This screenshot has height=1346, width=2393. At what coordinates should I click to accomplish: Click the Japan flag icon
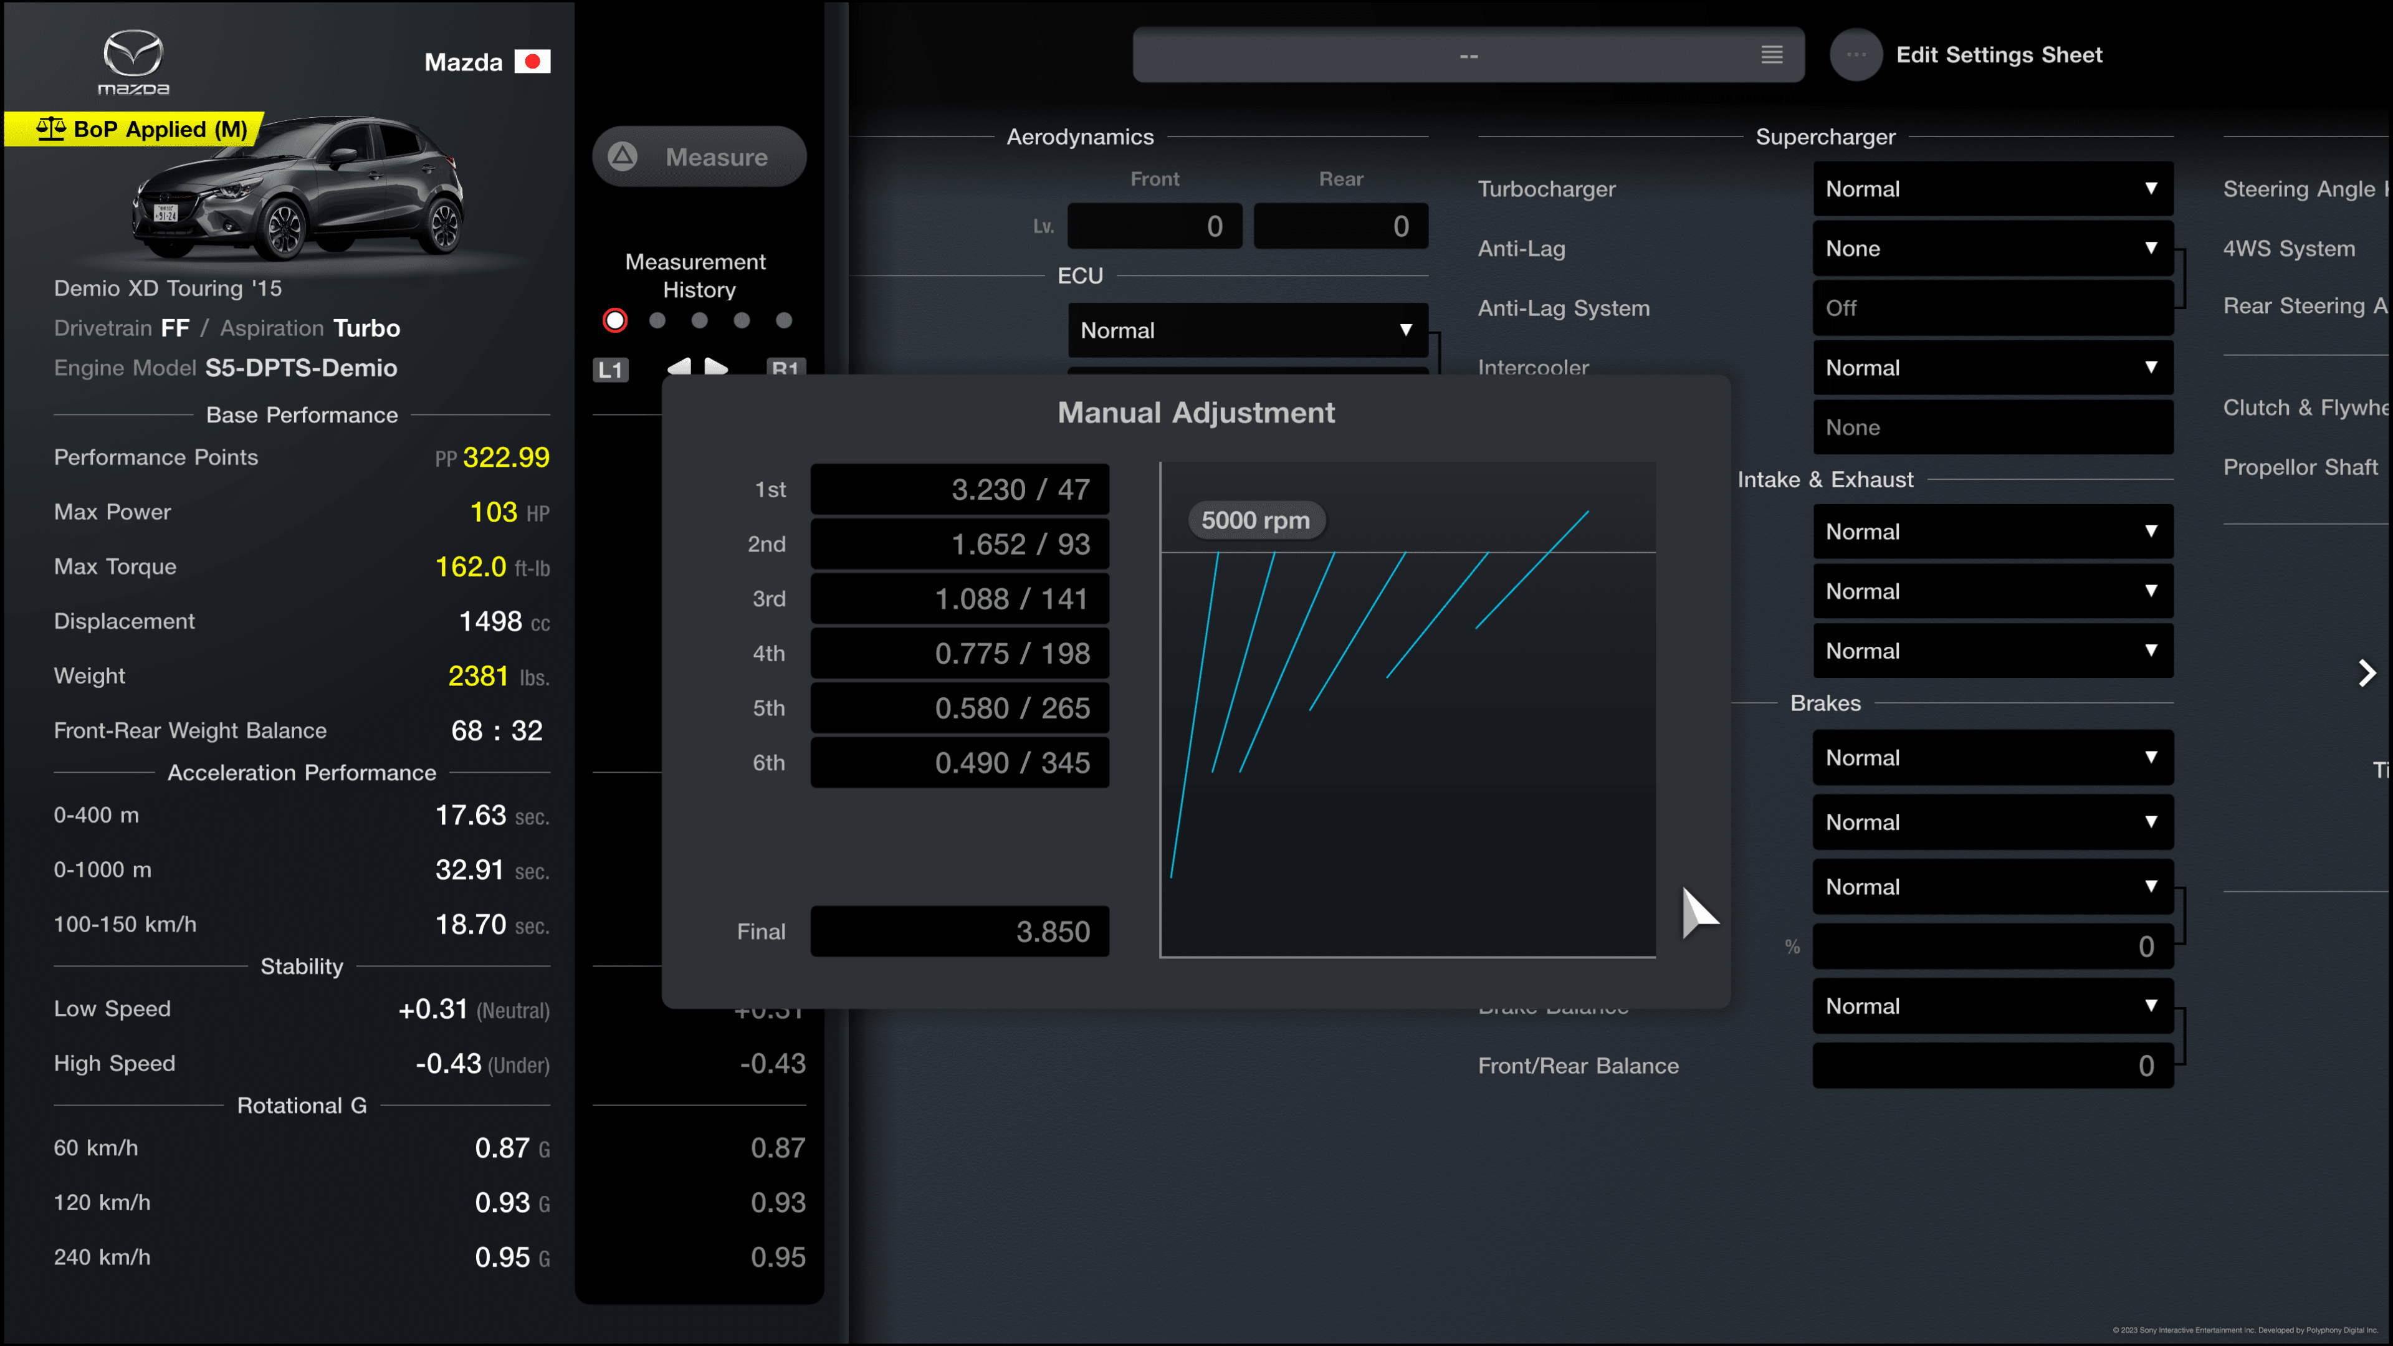532,61
